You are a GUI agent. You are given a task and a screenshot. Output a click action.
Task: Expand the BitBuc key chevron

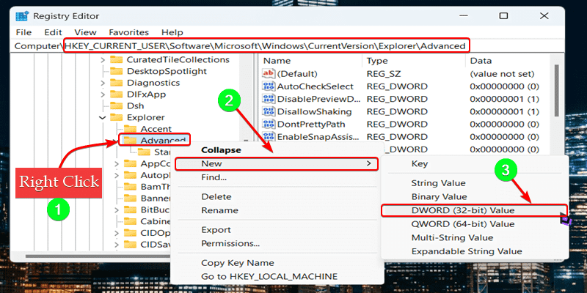click(117, 209)
